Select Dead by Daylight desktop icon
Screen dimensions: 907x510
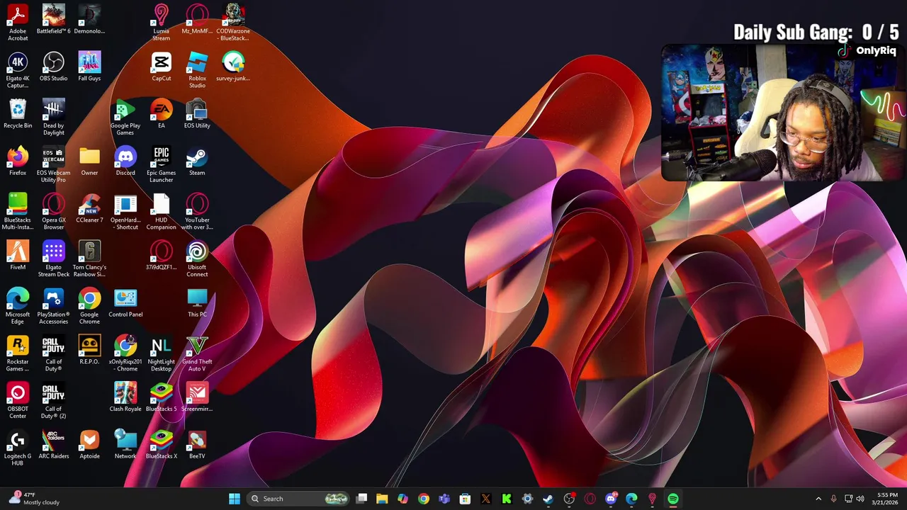click(x=54, y=117)
